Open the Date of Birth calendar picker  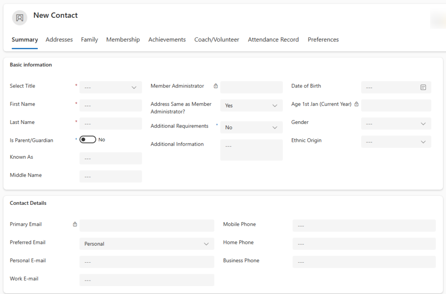tap(423, 87)
